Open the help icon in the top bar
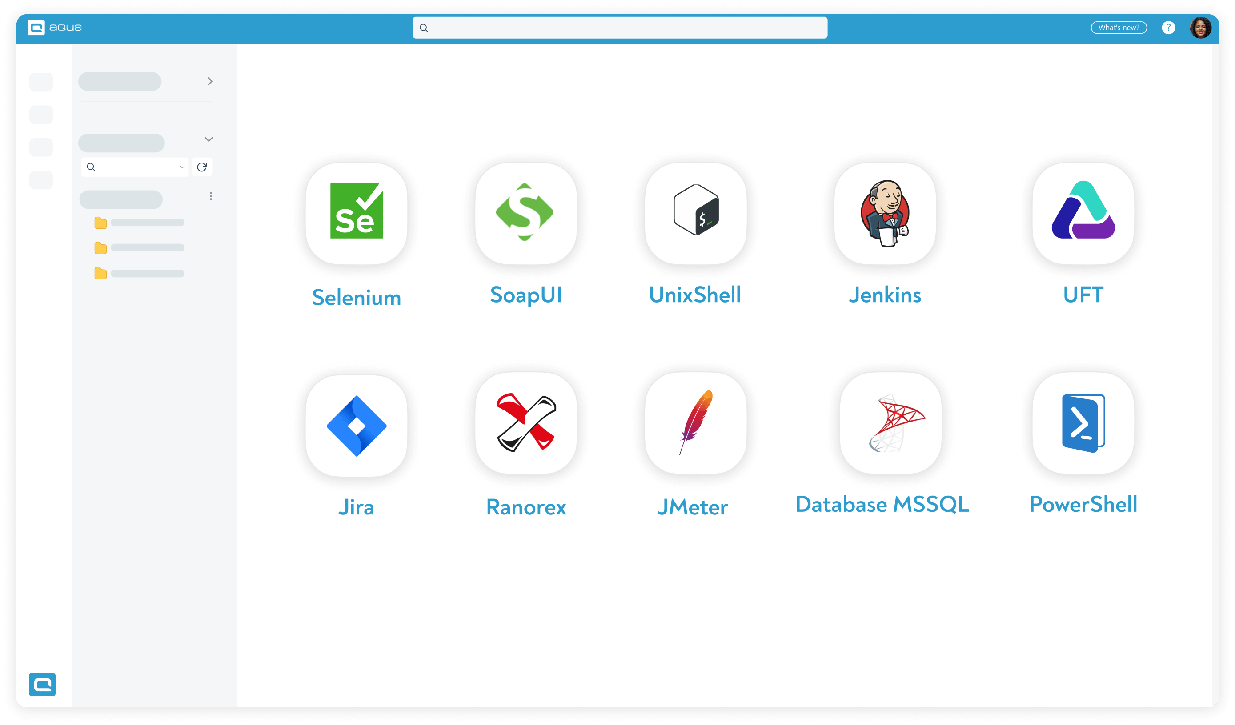The image size is (1235, 725). 1169,28
